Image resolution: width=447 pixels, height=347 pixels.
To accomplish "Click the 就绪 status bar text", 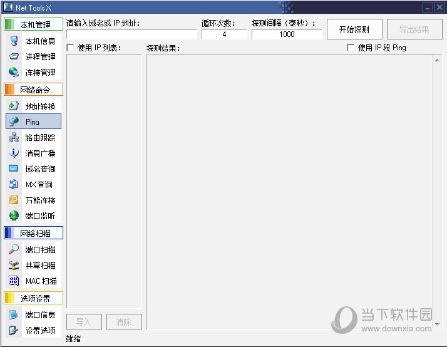I will coord(73,338).
